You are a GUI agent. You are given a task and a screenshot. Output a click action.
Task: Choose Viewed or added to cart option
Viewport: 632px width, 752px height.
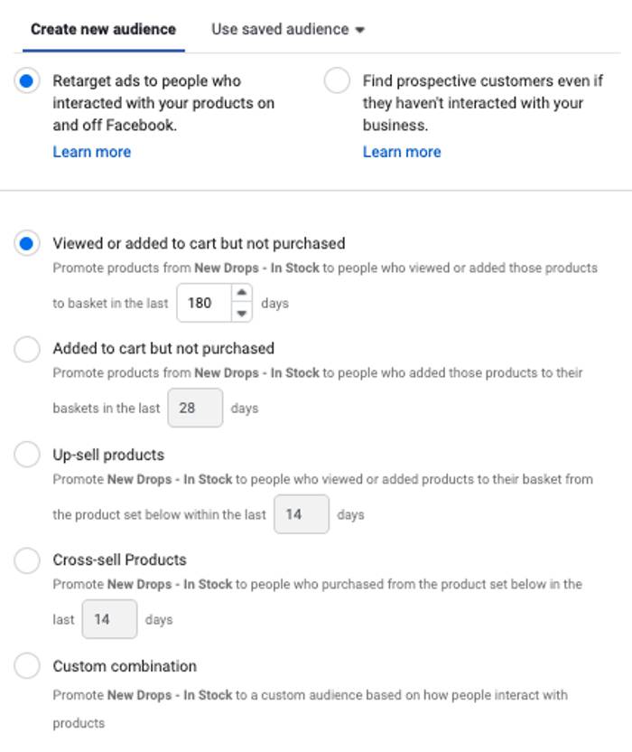[x=27, y=243]
